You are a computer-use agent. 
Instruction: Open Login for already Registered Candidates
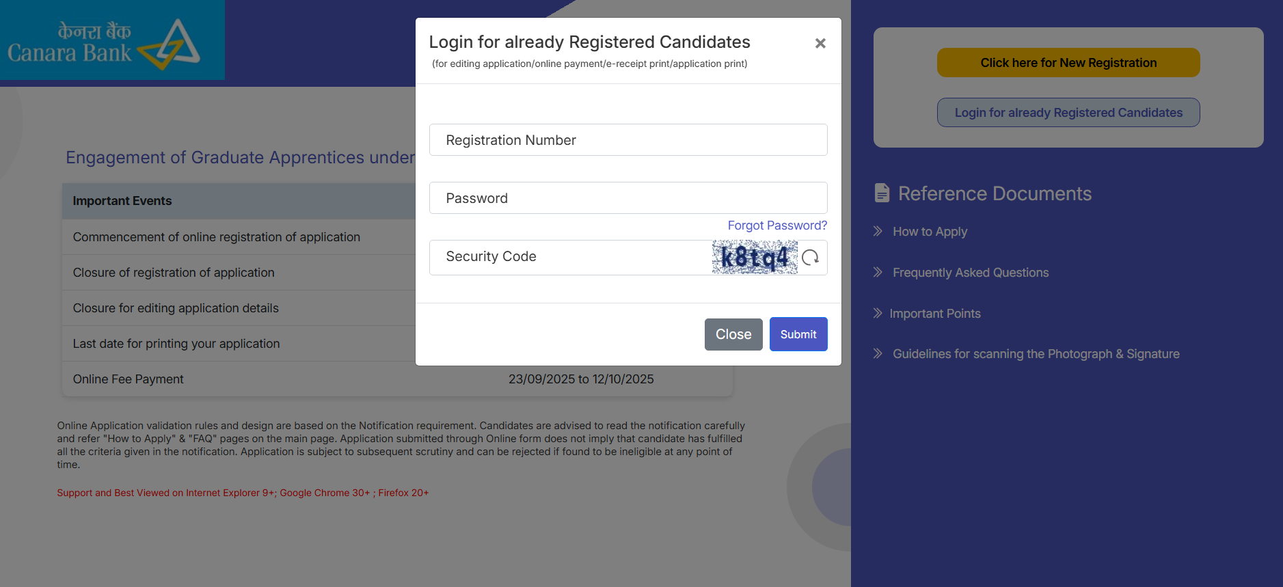point(1068,113)
